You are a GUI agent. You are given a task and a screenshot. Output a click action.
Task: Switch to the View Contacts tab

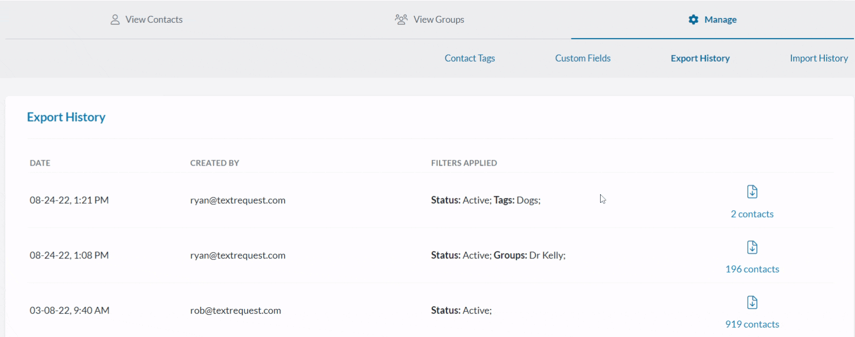(x=153, y=20)
